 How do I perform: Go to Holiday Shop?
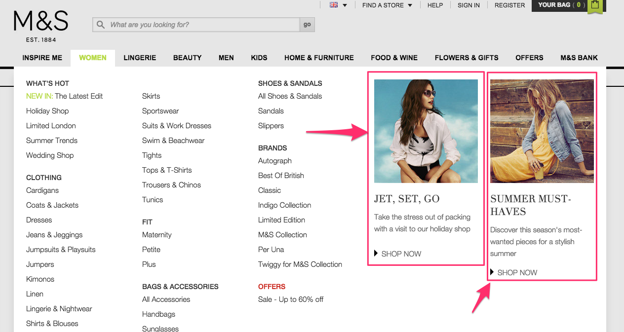click(47, 111)
